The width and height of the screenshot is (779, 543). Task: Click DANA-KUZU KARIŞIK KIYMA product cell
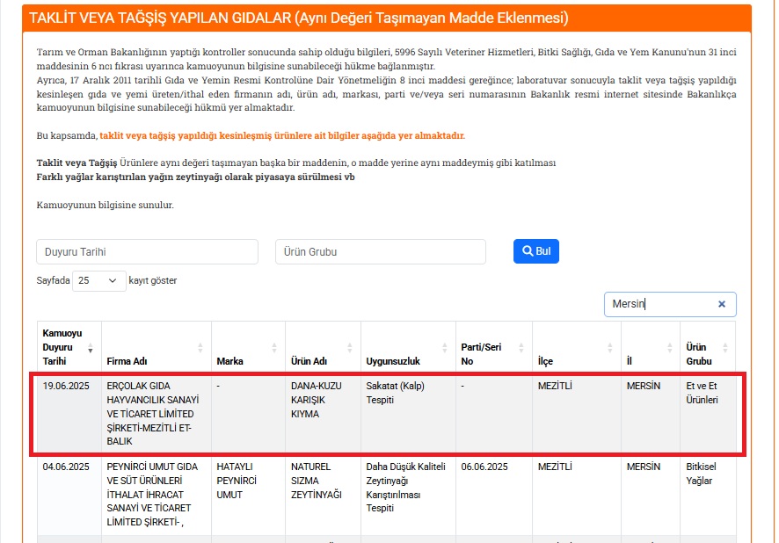click(323, 413)
